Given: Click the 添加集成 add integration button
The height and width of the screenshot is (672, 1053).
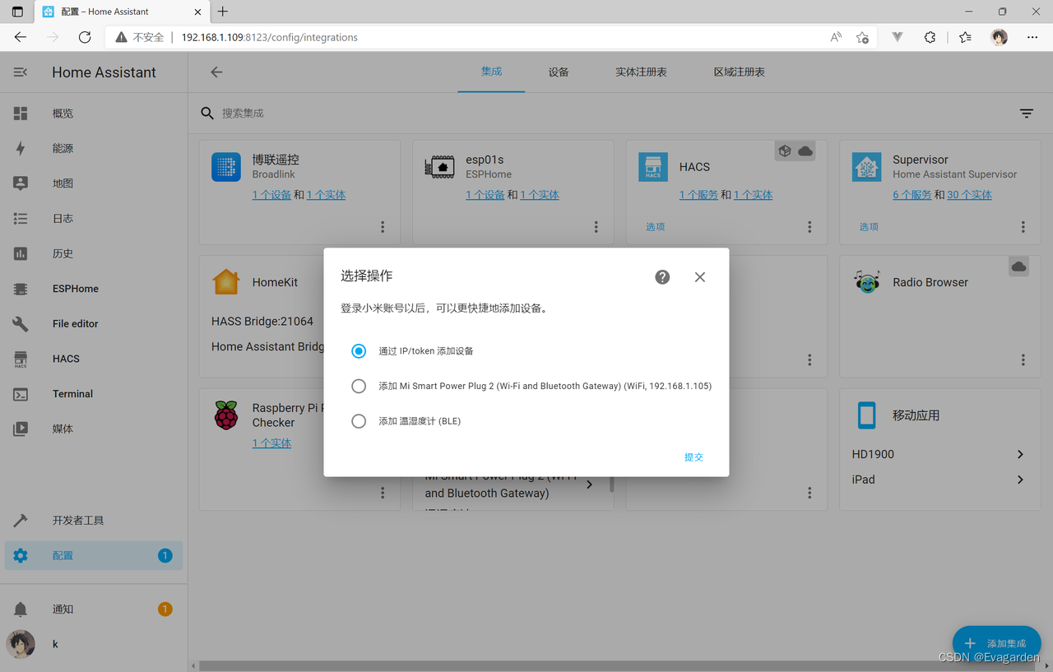Looking at the screenshot, I should (x=997, y=643).
